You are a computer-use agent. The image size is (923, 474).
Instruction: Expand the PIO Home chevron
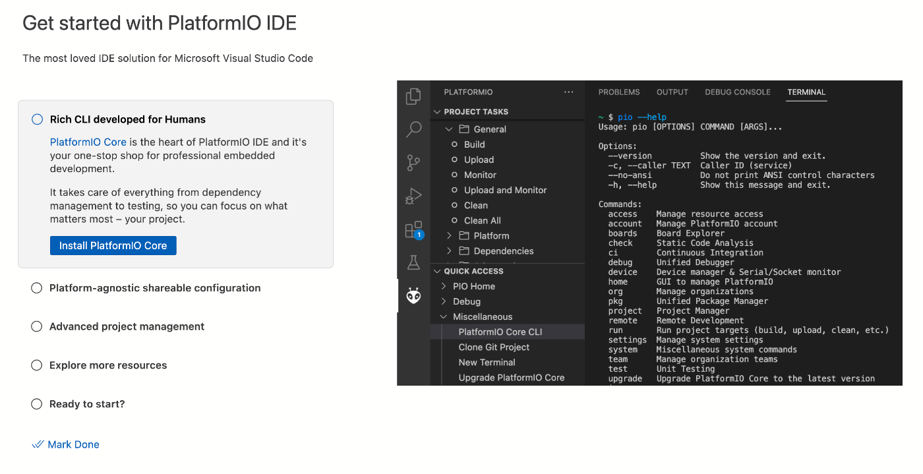click(444, 286)
